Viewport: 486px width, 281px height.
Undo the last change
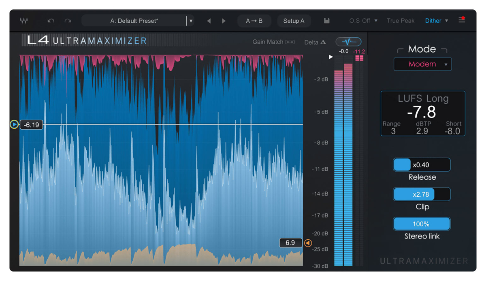[51, 20]
